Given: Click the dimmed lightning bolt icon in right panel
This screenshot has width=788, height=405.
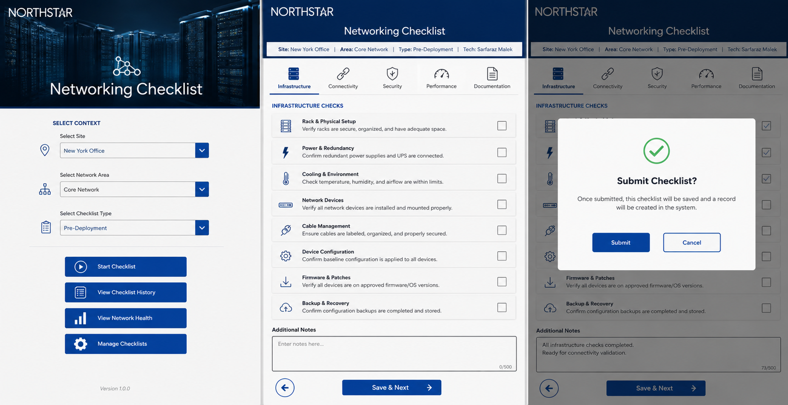Looking at the screenshot, I should pyautogui.click(x=550, y=153).
